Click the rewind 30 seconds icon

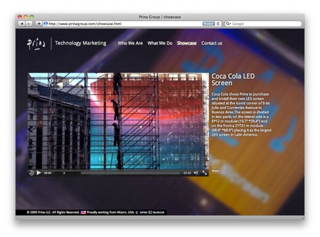[31, 173]
